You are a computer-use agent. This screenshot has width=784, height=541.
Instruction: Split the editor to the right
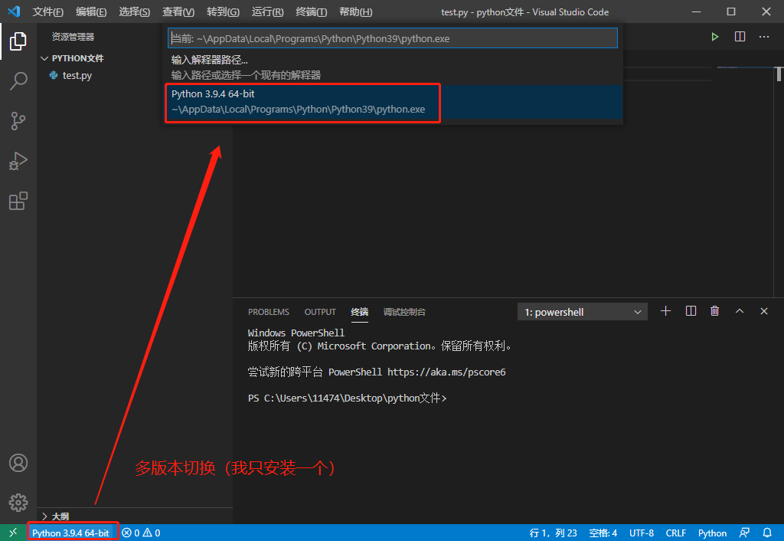(740, 37)
